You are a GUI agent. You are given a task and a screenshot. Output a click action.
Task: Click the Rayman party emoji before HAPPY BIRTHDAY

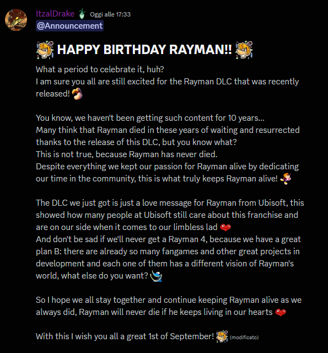click(x=45, y=50)
